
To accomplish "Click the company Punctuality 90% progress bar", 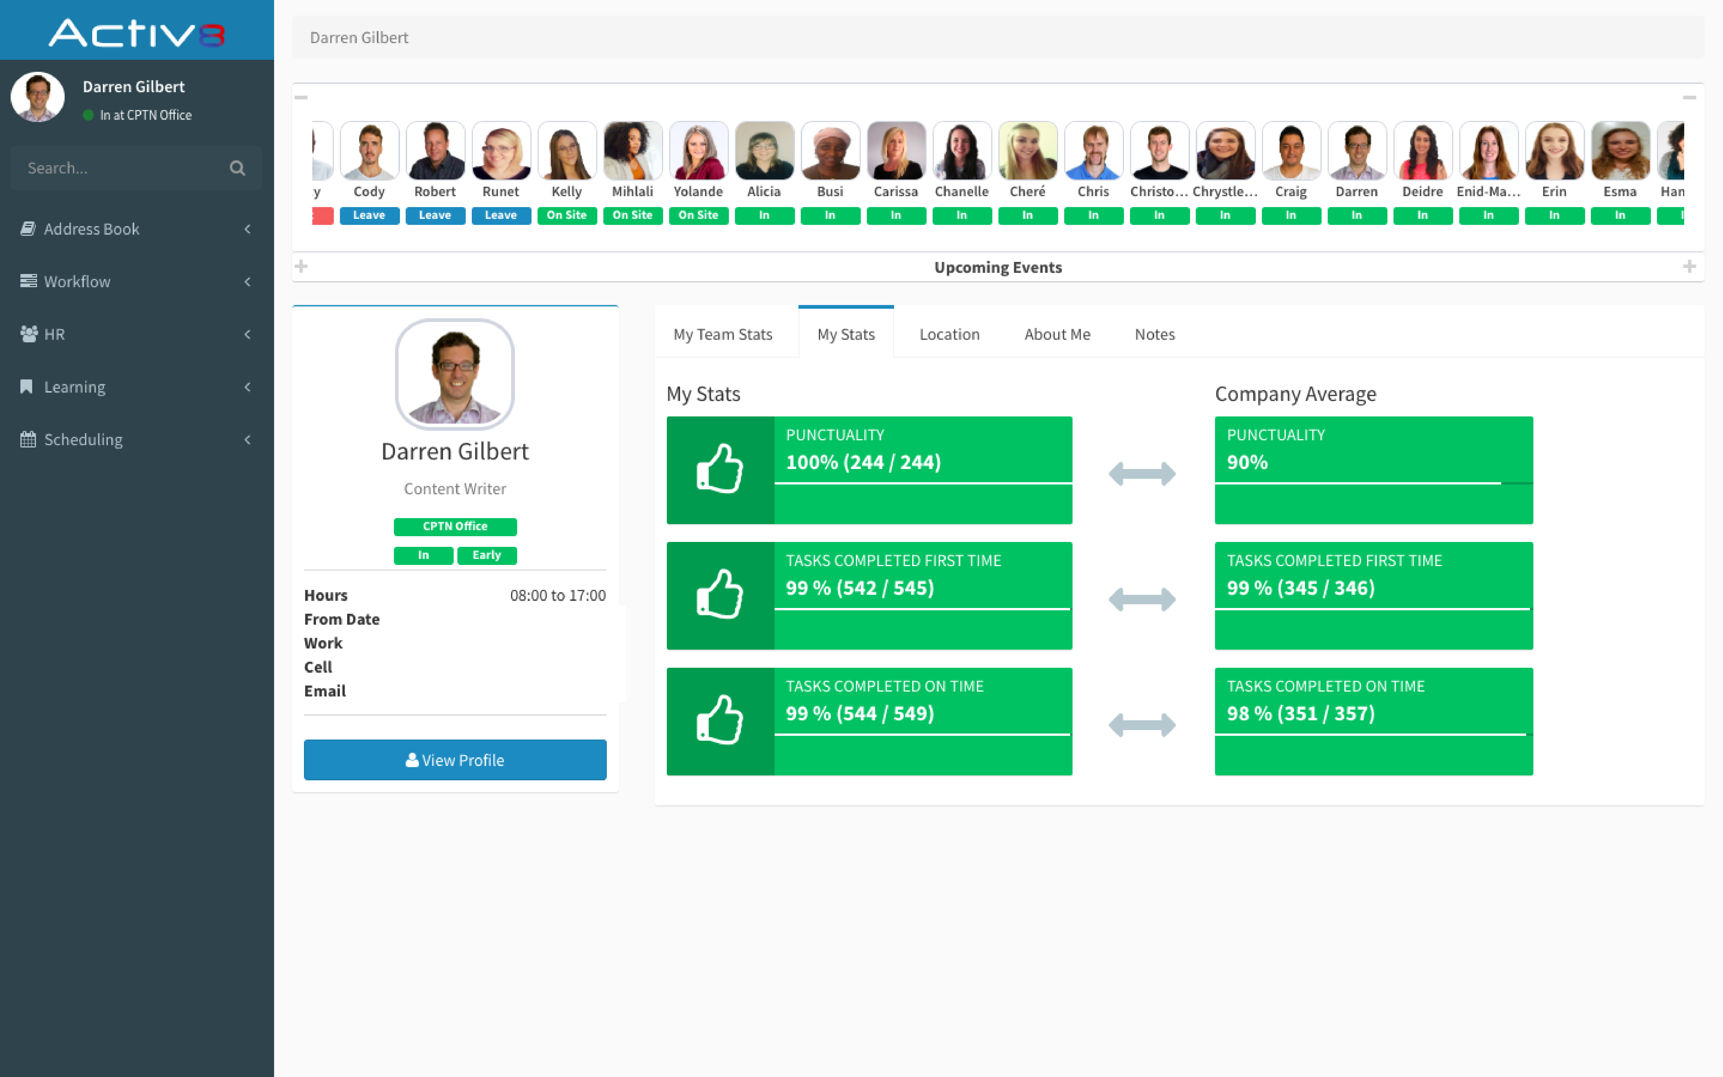I will click(x=1374, y=483).
